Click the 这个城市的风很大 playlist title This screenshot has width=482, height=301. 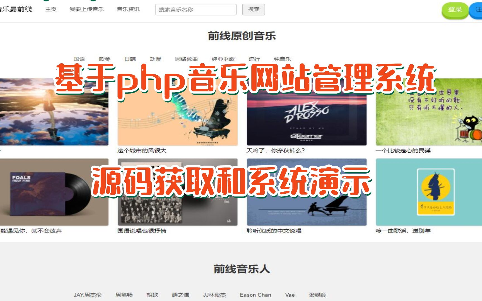(x=142, y=151)
